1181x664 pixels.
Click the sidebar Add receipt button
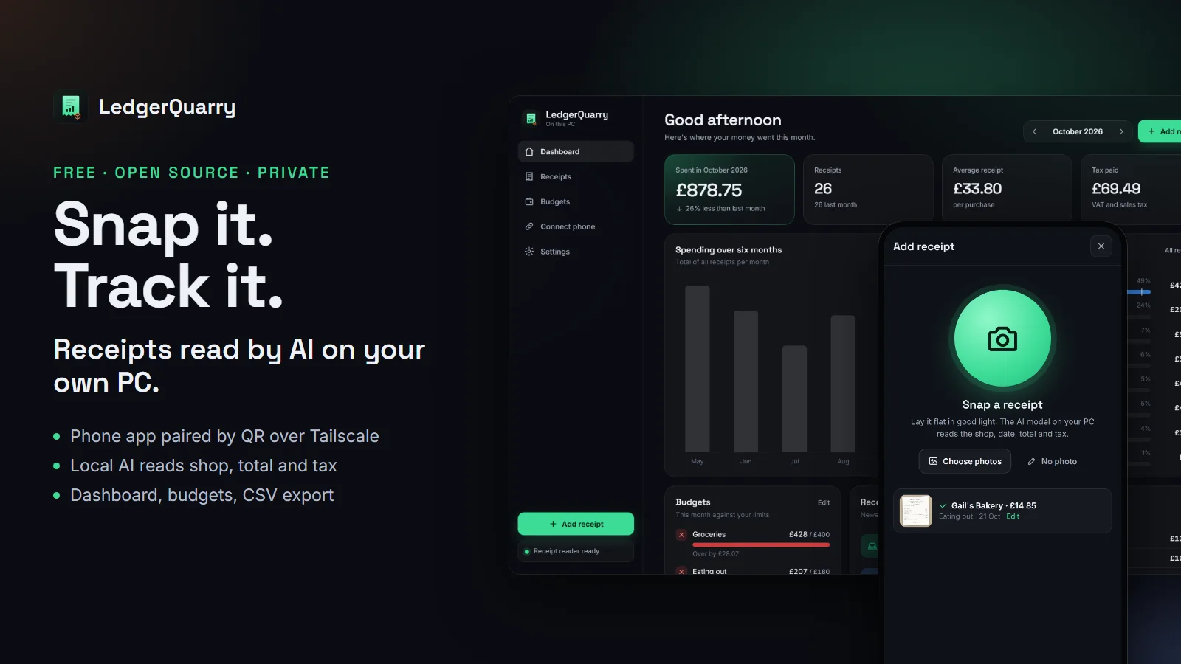576,524
